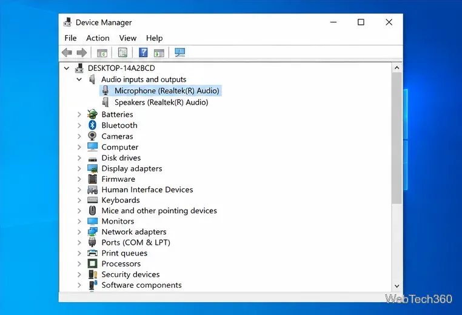Click the Audio inputs and outputs speaker icon

pos(93,79)
